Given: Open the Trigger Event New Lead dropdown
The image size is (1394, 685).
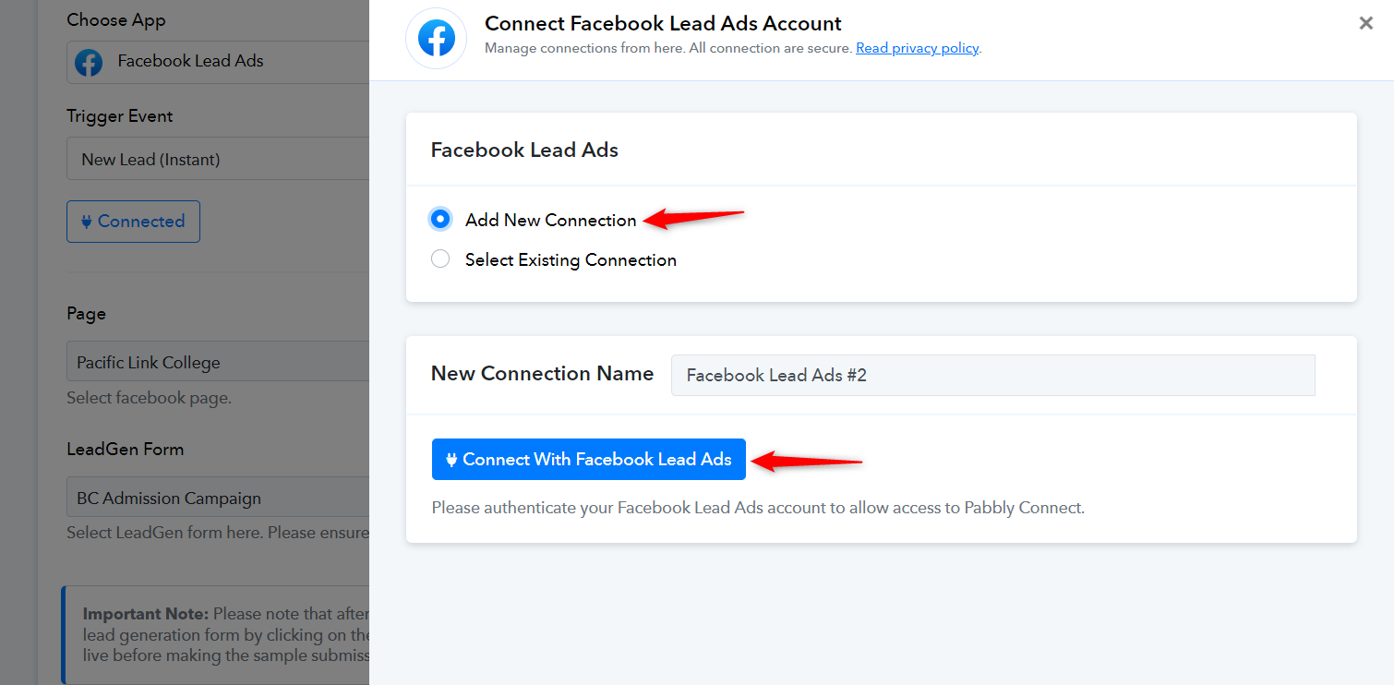Looking at the screenshot, I should [x=218, y=159].
